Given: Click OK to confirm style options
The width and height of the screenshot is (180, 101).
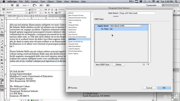Looking at the screenshot, I should coord(164,88).
